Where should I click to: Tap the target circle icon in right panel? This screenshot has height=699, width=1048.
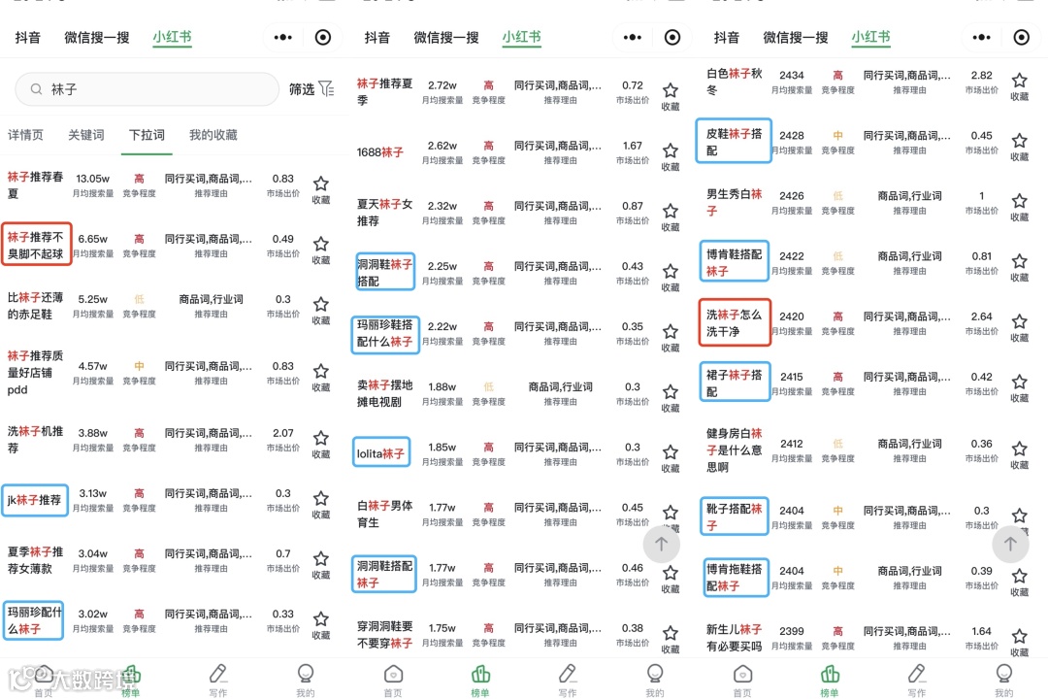coord(1021,38)
